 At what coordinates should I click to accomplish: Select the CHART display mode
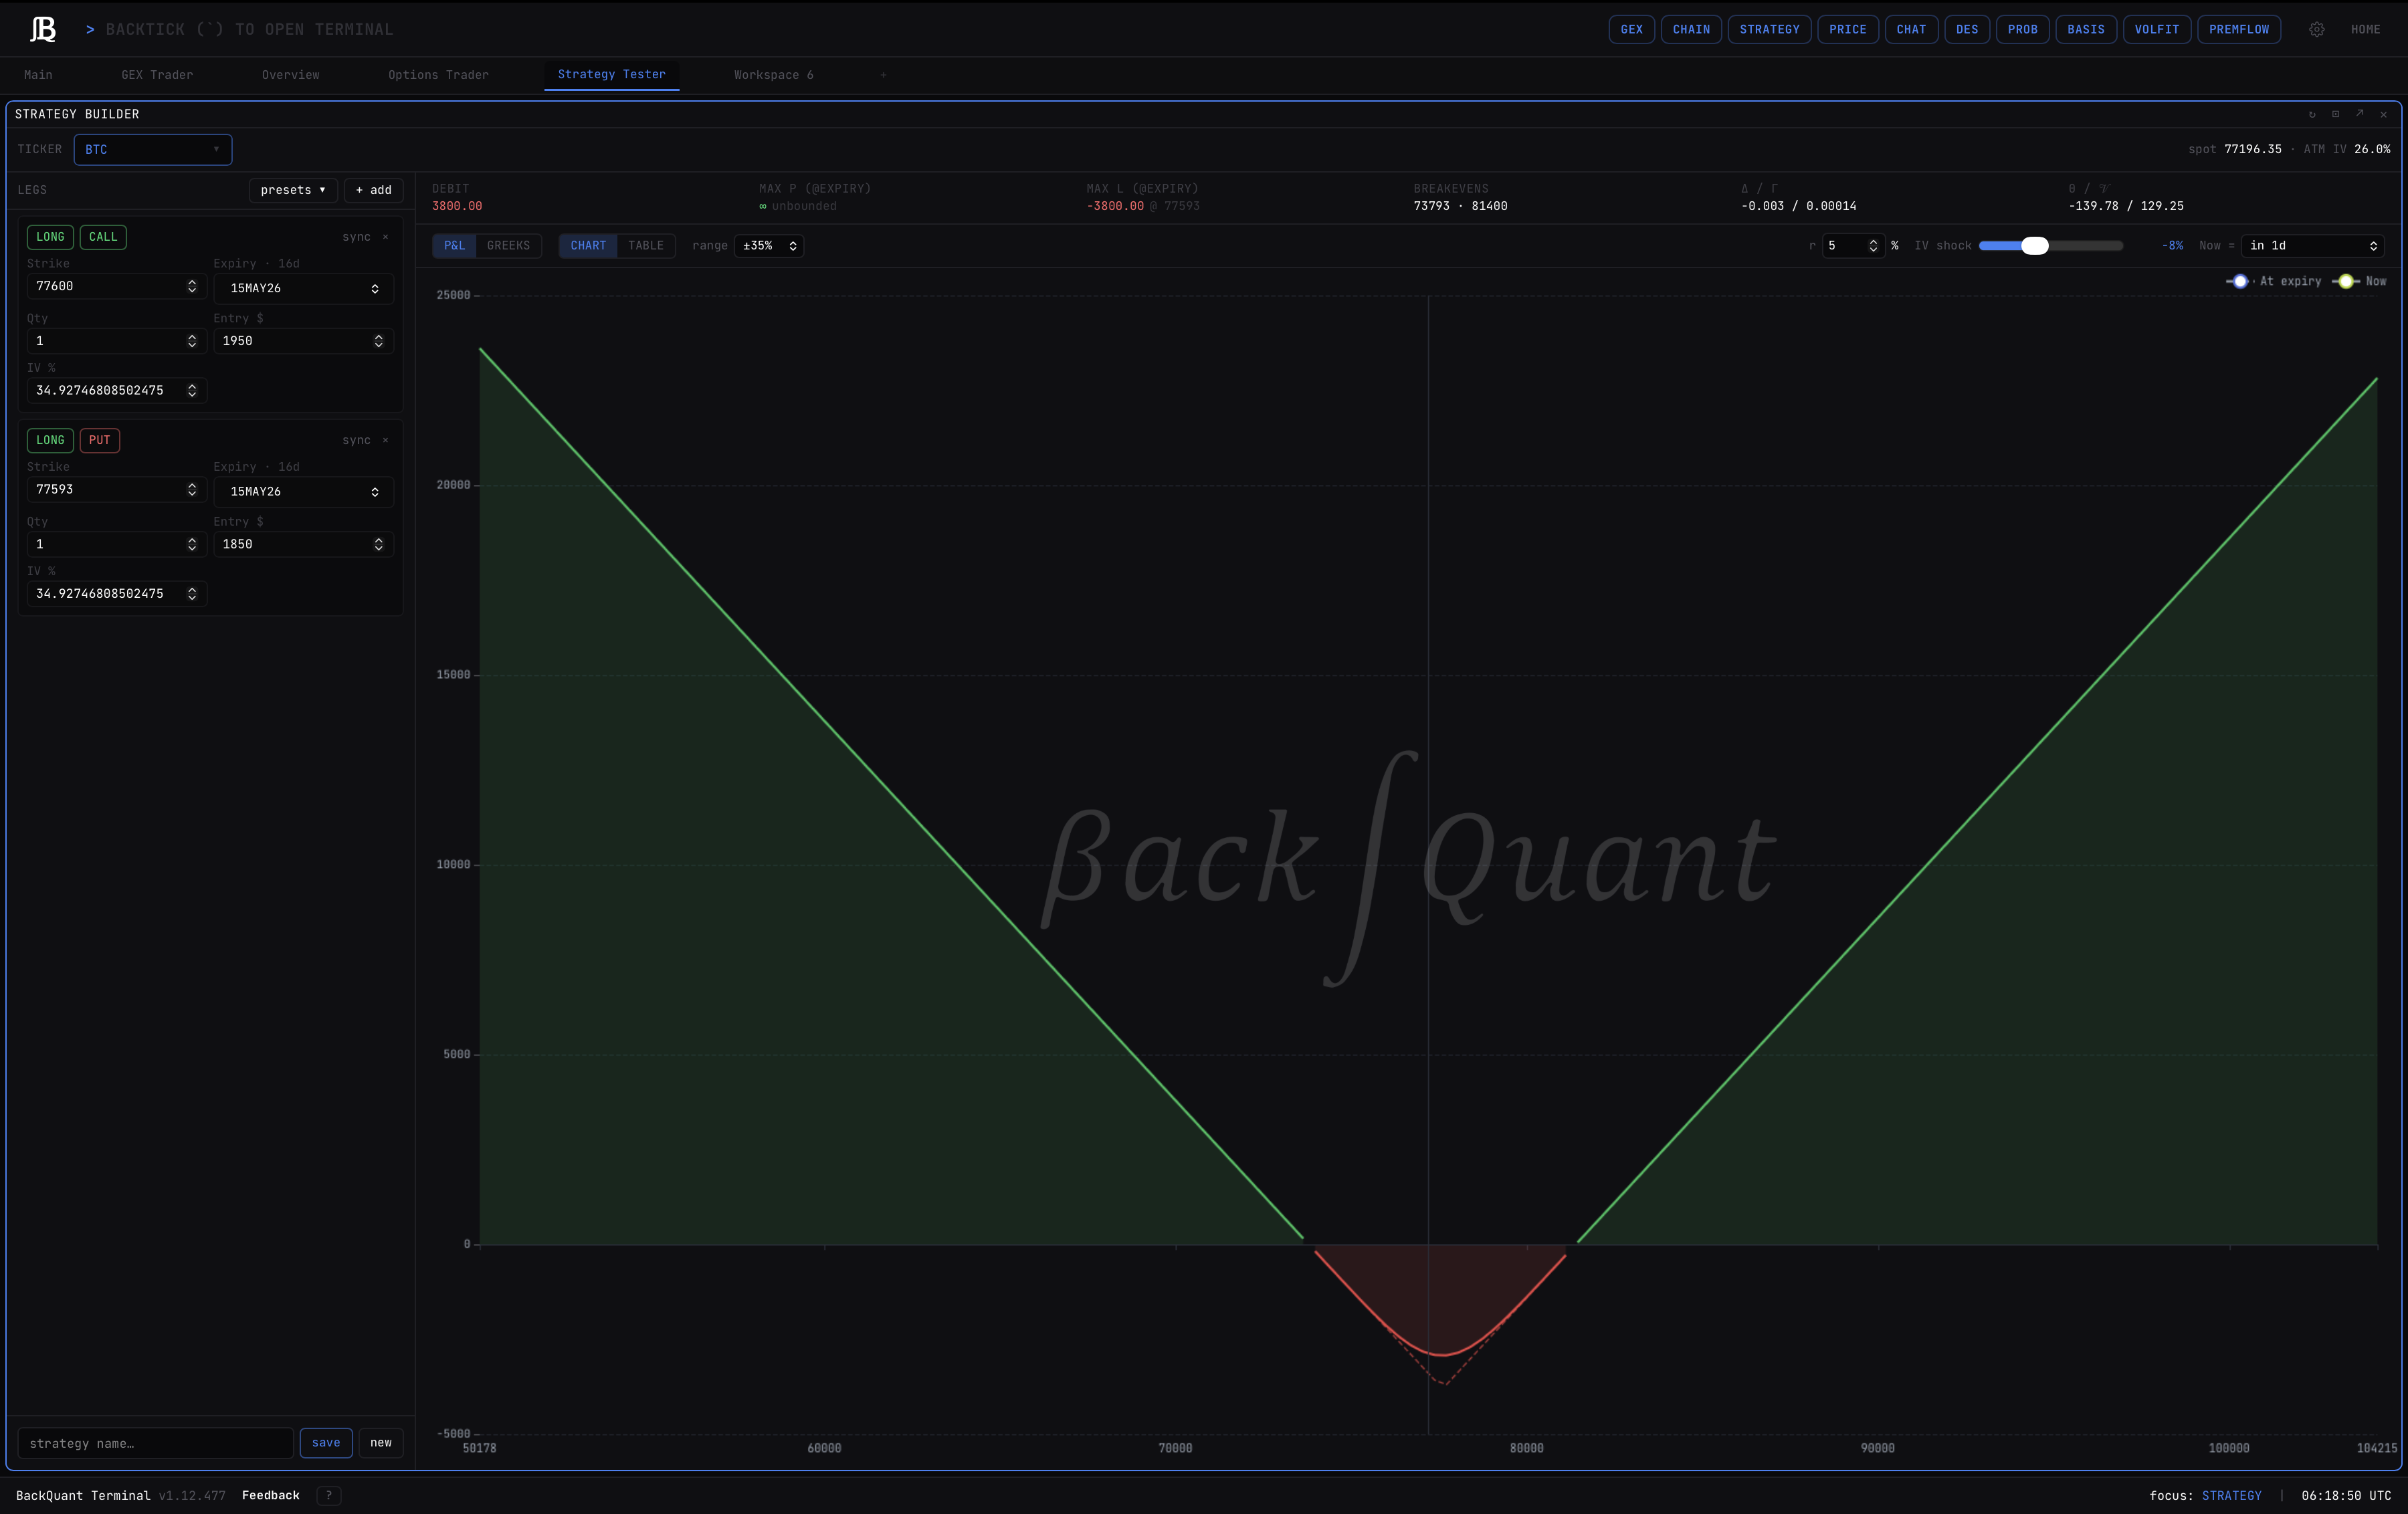pyautogui.click(x=588, y=246)
